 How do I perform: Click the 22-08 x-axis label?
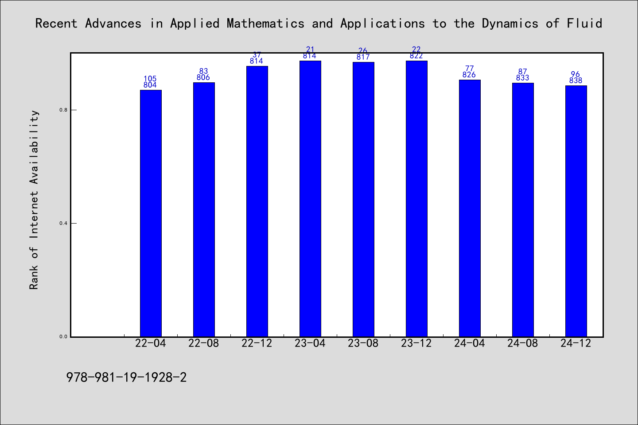point(204,343)
